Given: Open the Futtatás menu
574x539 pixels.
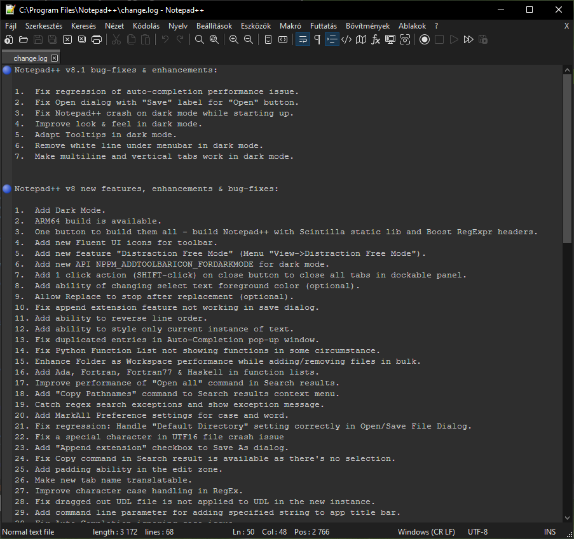Looking at the screenshot, I should [x=324, y=26].
